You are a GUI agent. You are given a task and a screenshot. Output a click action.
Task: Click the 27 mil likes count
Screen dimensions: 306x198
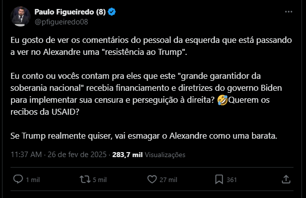click(x=168, y=180)
